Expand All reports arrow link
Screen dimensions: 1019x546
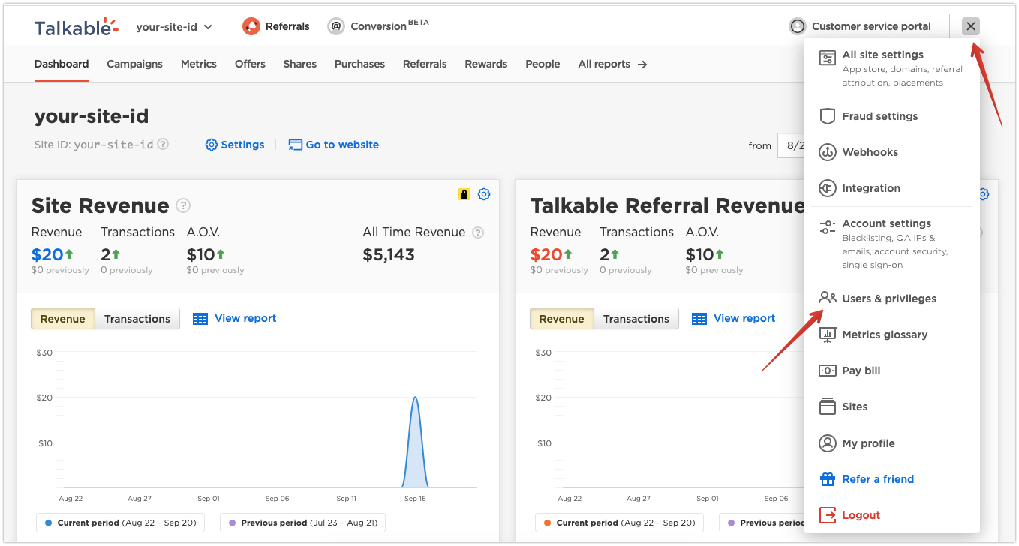[x=612, y=64]
